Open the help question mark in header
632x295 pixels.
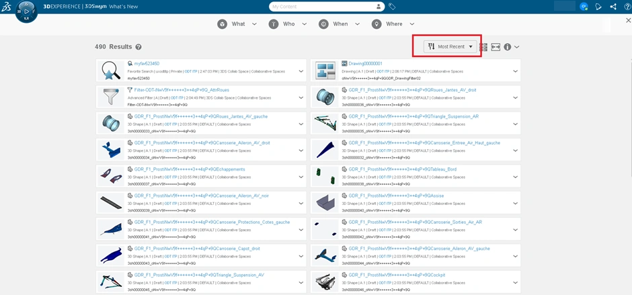627,7
